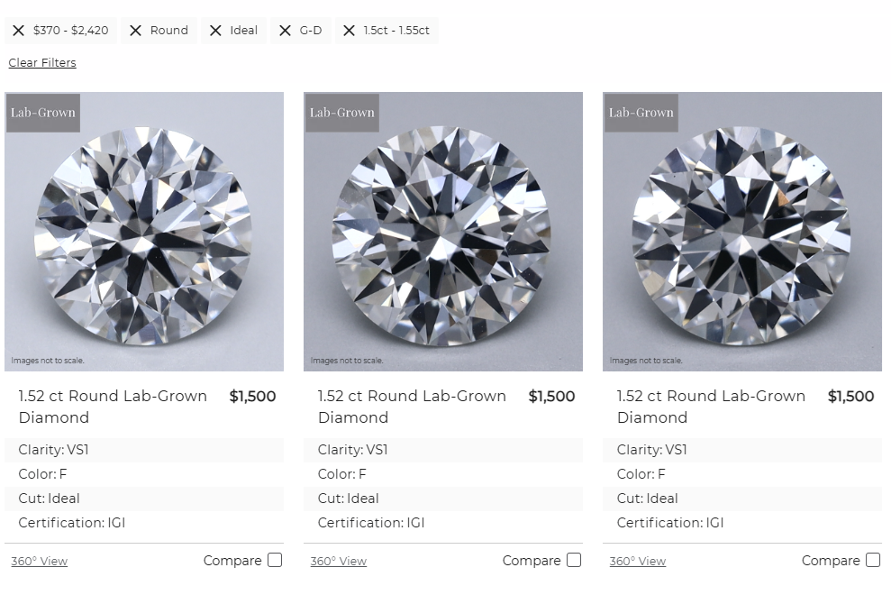Image resolution: width=891 pixels, height=595 pixels.
Task: Click the $1,500 price of third diamond
Action: pos(850,397)
